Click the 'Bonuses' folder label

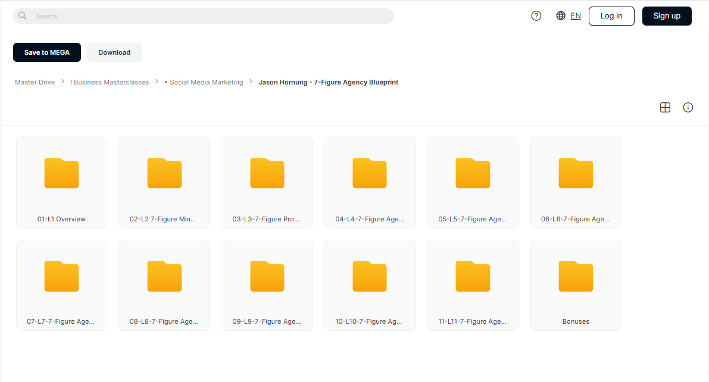coord(576,321)
